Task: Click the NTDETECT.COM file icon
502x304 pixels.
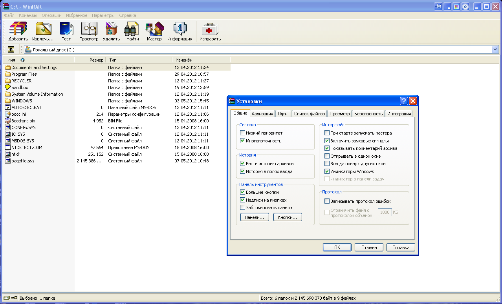Action: pos(7,147)
